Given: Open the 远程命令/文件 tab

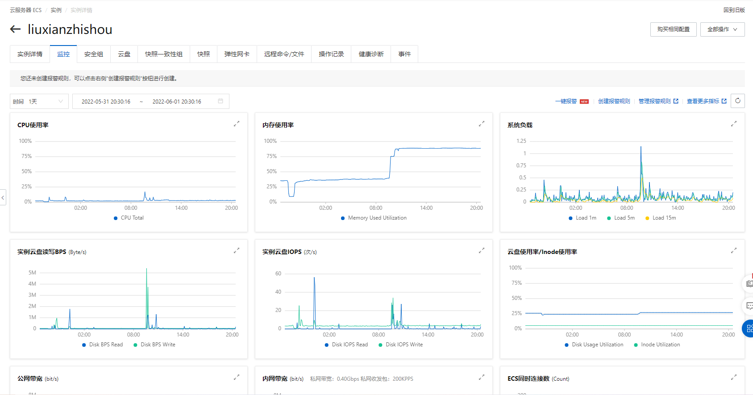Looking at the screenshot, I should coord(284,54).
